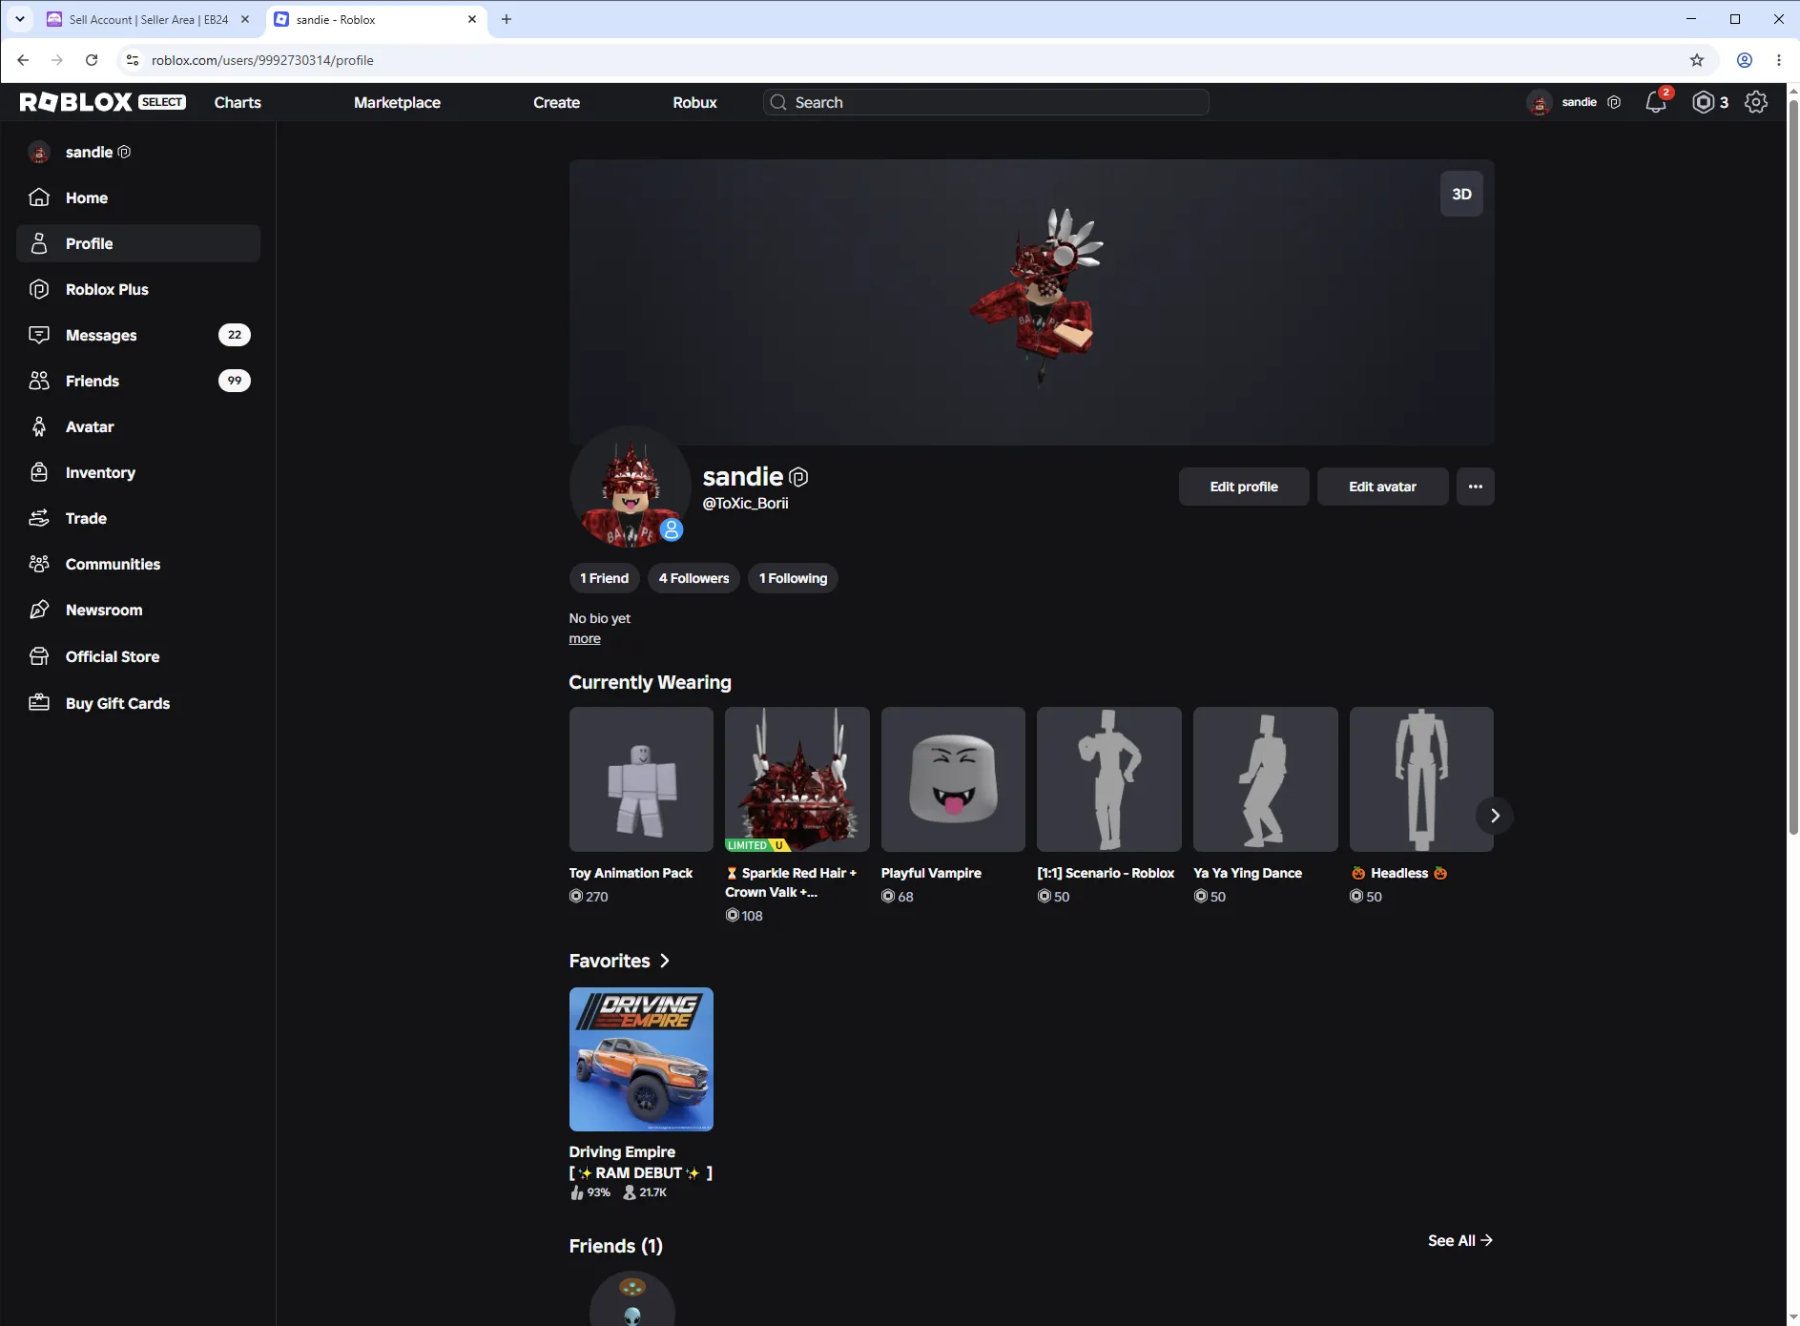The height and width of the screenshot is (1326, 1800).
Task: Open a new browser tab
Action: tap(507, 19)
